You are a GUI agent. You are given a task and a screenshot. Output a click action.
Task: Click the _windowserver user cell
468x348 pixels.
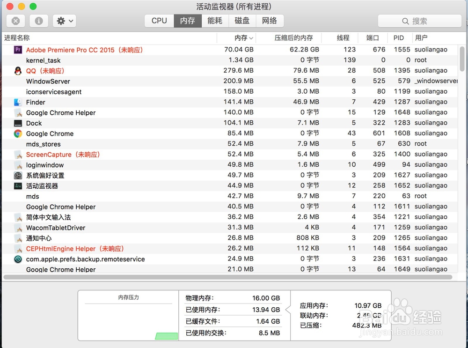tap(436, 81)
